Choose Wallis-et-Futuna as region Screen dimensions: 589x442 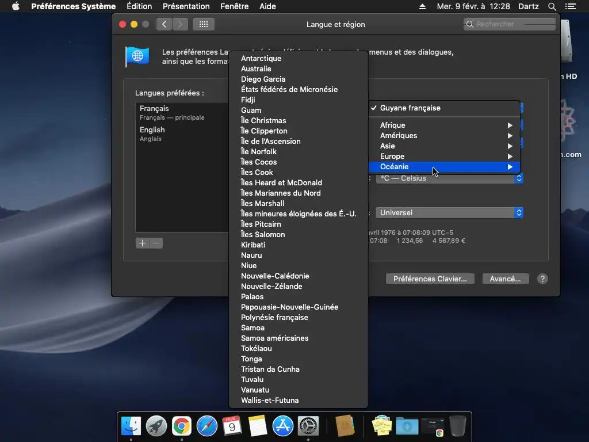(299, 401)
